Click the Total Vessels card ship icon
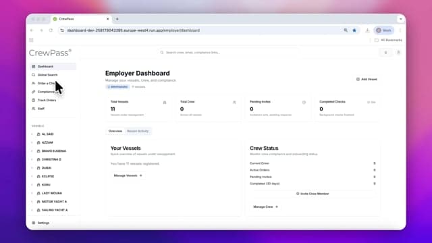 165,103
